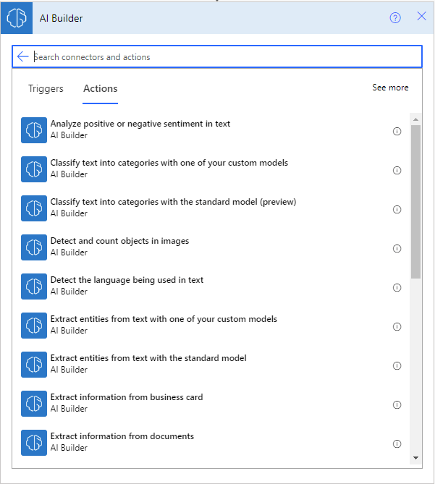View info for Extract information from documents
This screenshot has width=435, height=484.
tap(397, 444)
